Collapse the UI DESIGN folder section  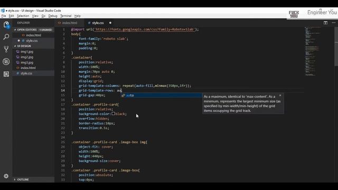(x=24, y=46)
